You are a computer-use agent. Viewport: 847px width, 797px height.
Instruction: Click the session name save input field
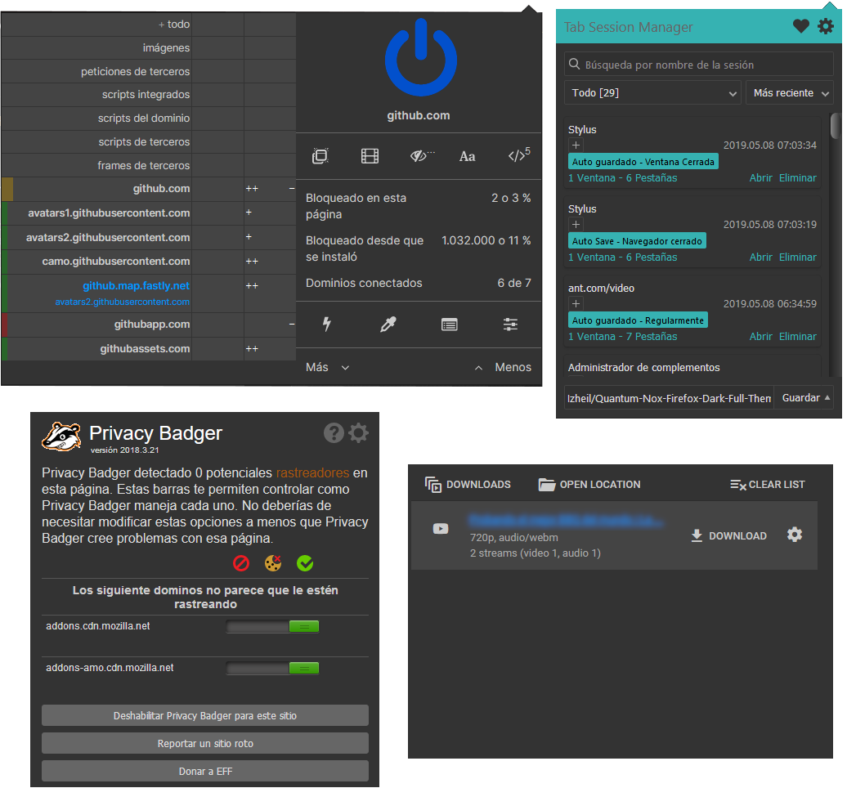click(x=669, y=398)
